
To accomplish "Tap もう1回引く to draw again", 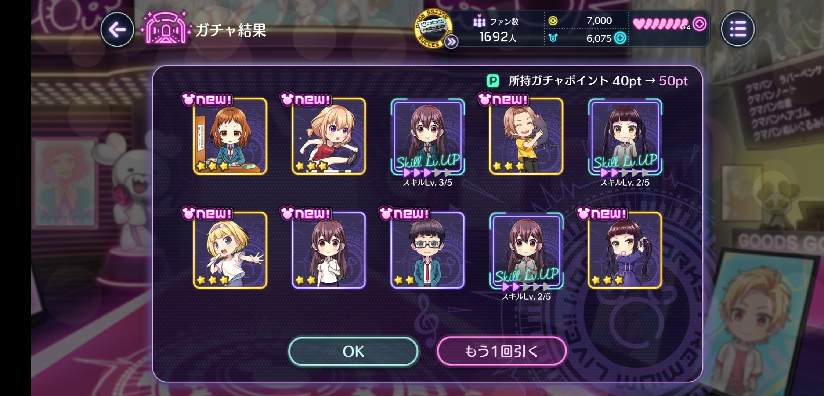I will pos(501,351).
